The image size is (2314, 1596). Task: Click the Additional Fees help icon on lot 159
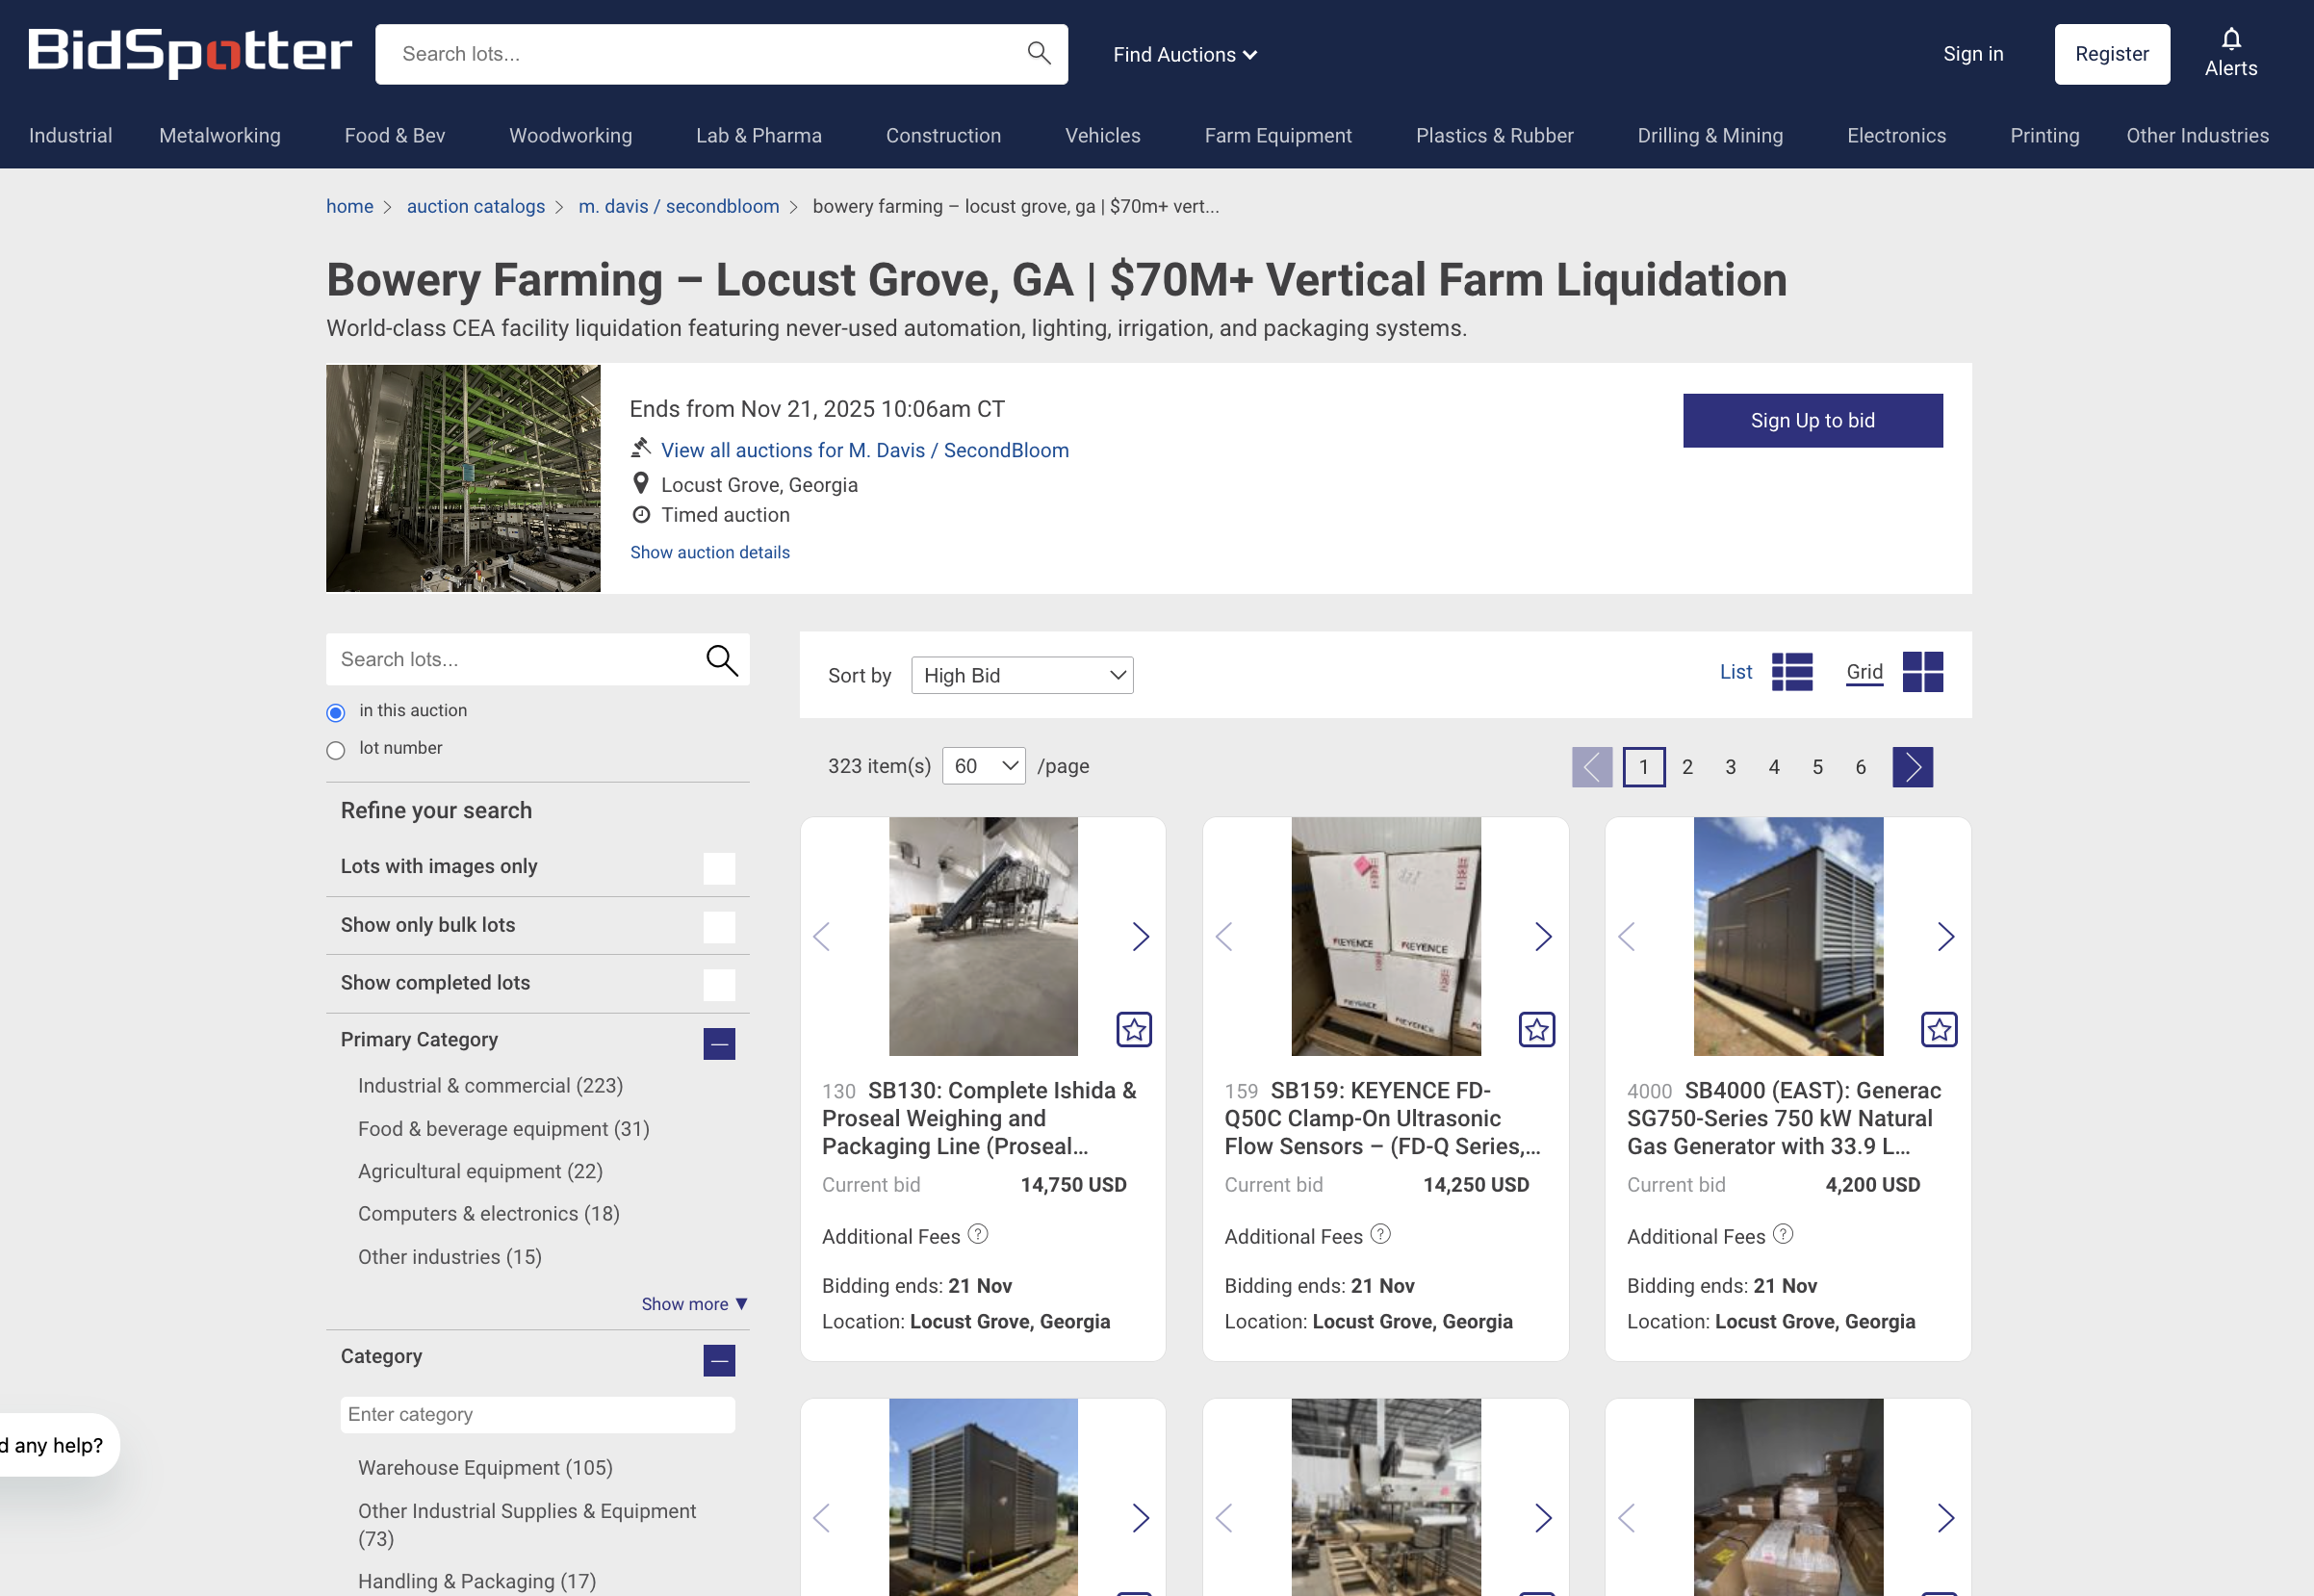1380,1234
